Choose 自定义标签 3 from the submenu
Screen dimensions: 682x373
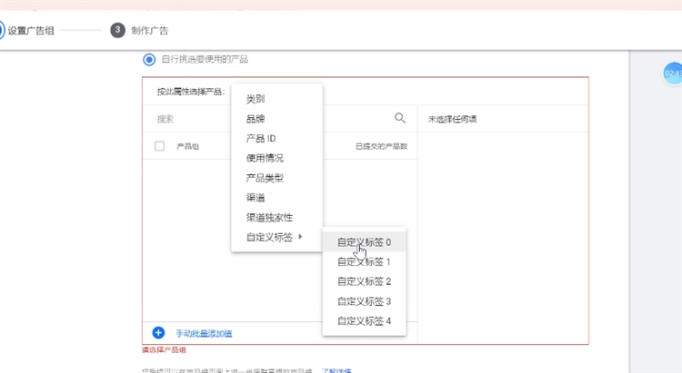364,301
